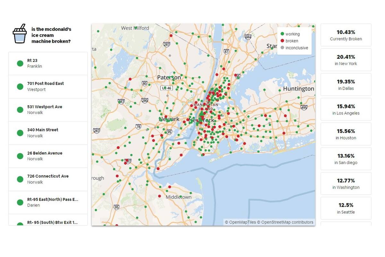Click green dot next to 701 Post Road East

(x=20, y=86)
